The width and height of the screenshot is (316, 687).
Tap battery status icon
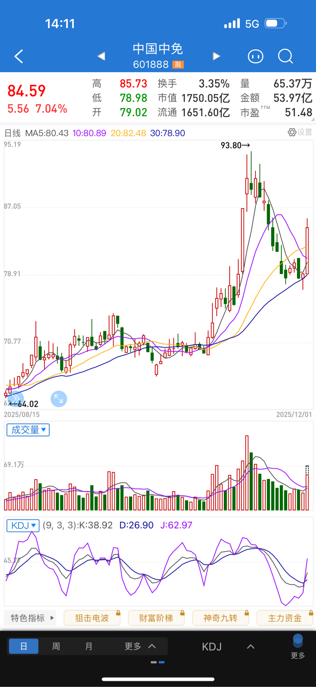pyautogui.click(x=276, y=23)
